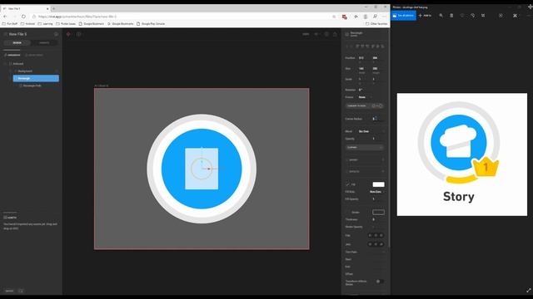Collapse the Artboard tree node
This screenshot has height=299, width=533.
click(x=5, y=64)
